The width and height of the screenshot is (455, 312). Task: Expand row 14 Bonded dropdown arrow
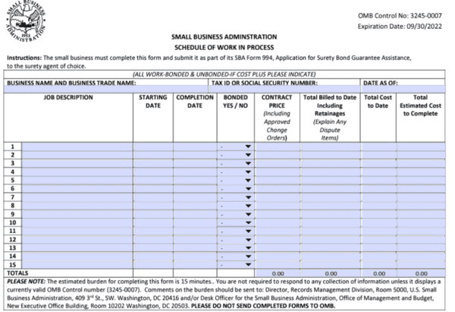click(248, 257)
